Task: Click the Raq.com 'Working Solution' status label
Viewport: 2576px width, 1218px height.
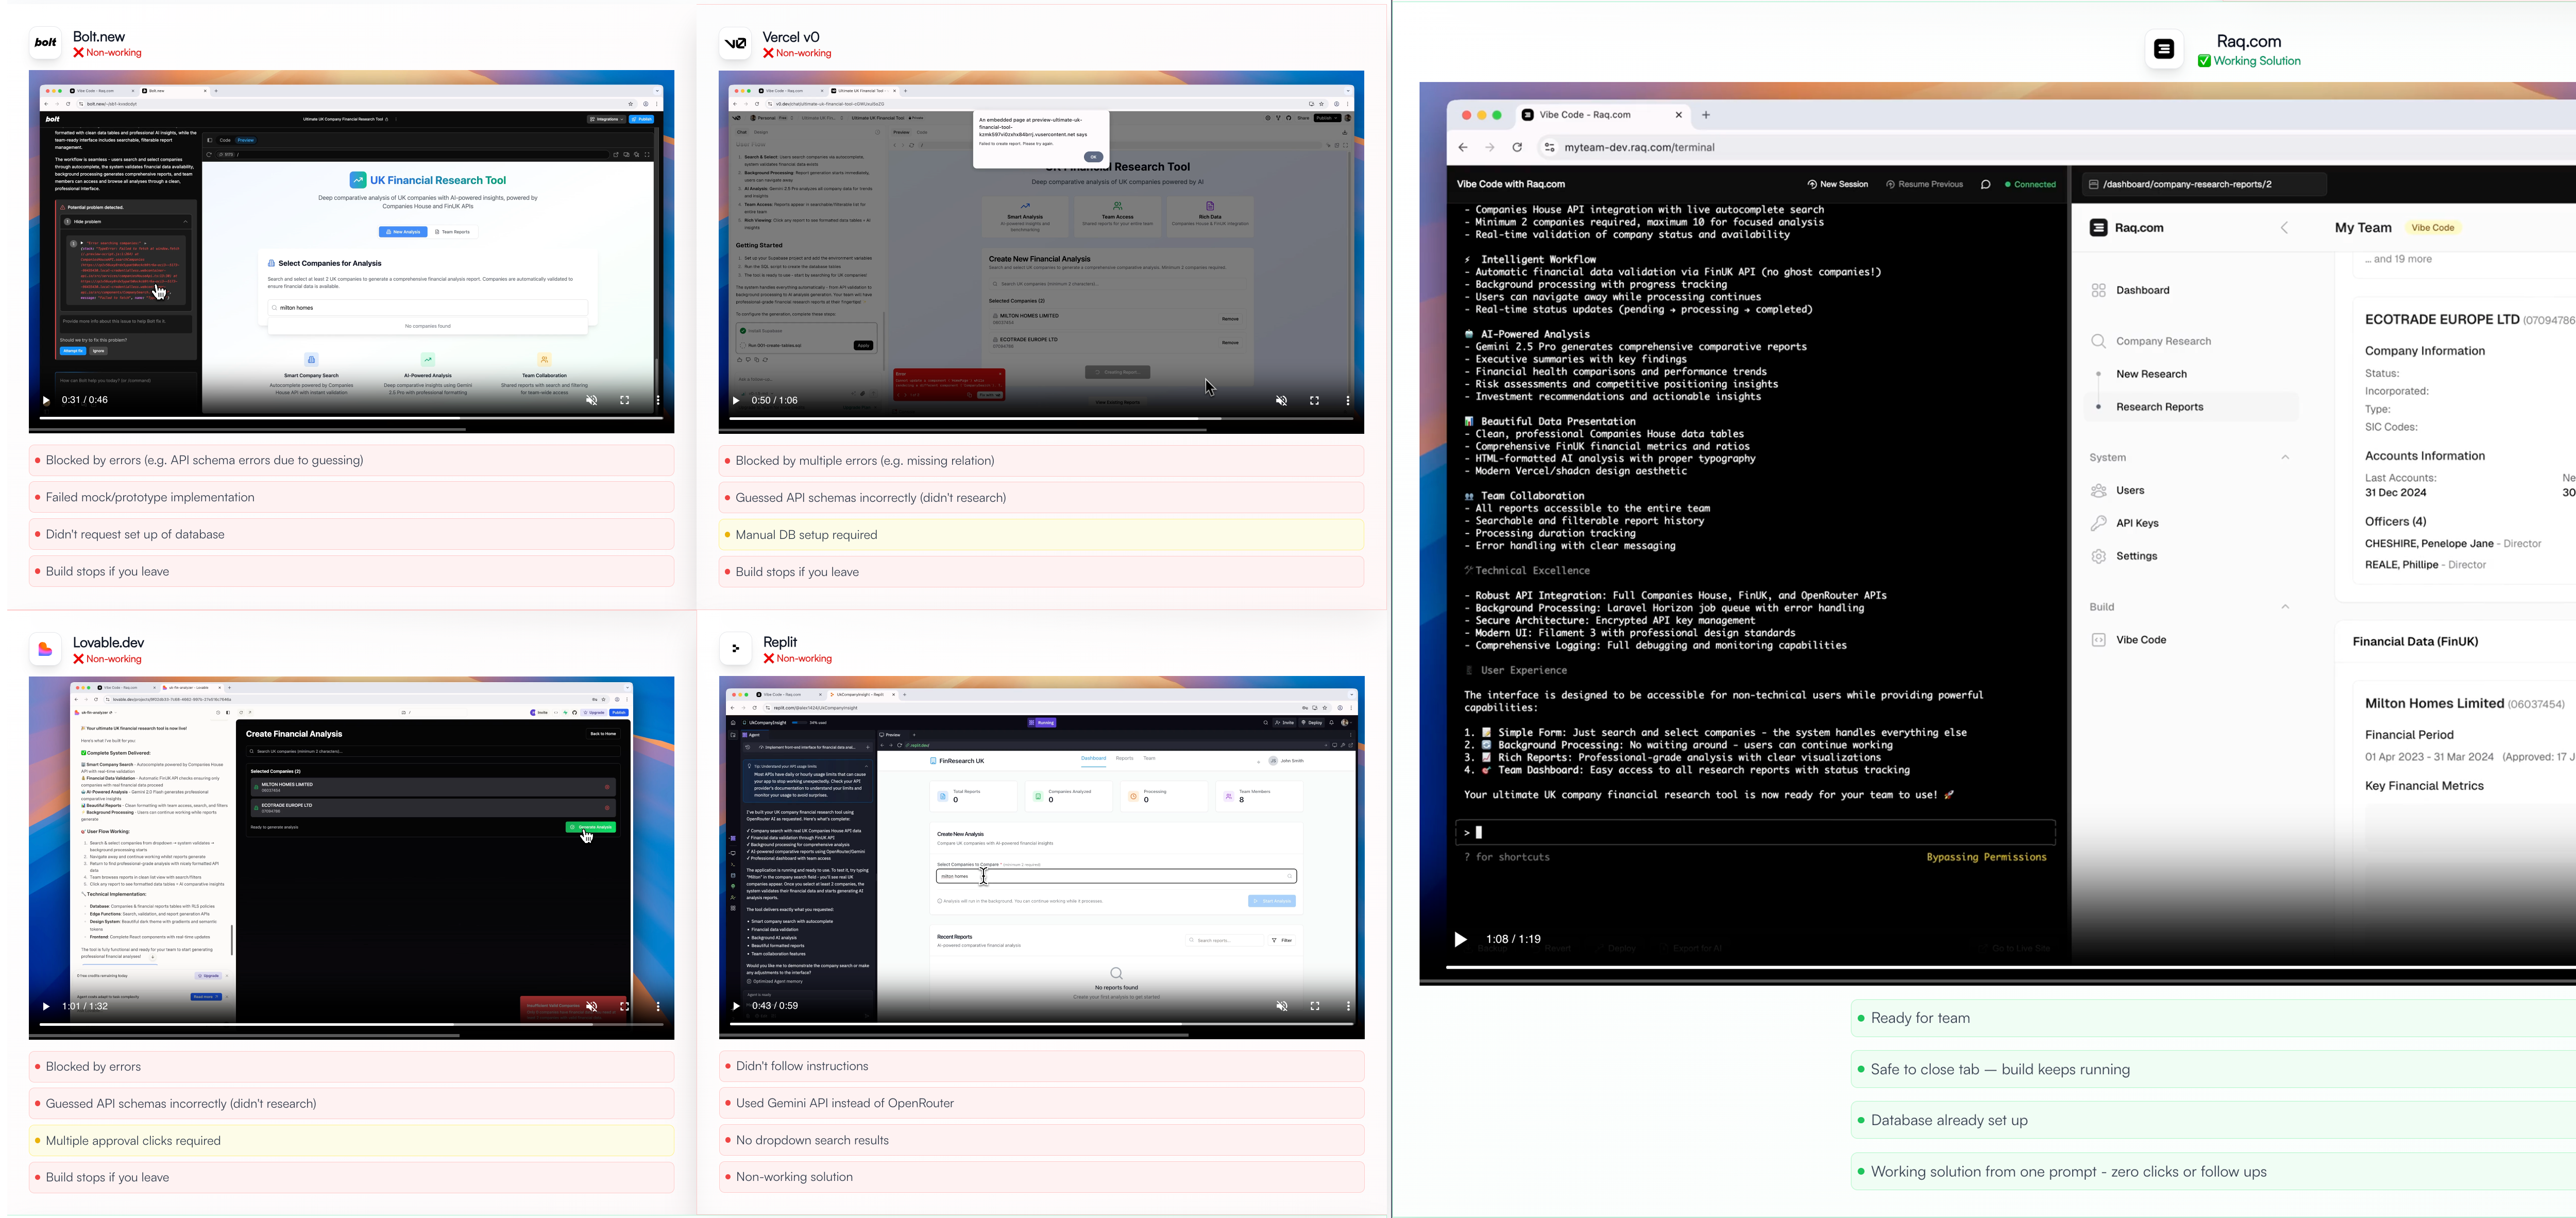Action: [x=2249, y=62]
